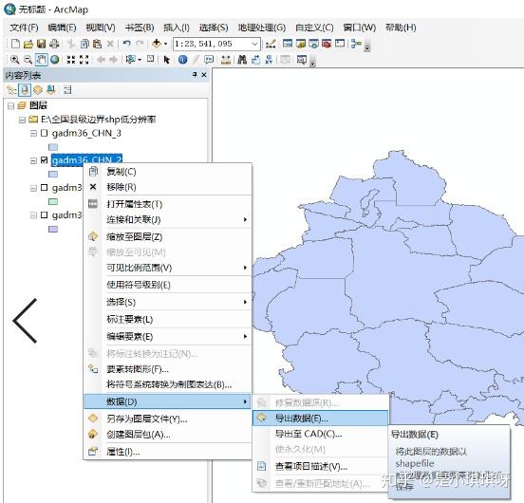Screen dimensions: 524x503
Task: Open the Editor toolbar
Action: click(x=271, y=44)
